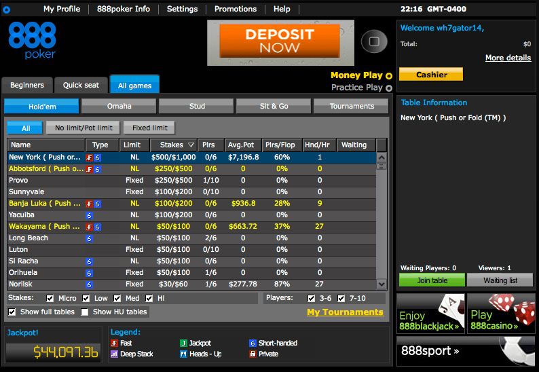This screenshot has height=372, width=539.
Task: Open Promotions menu
Action: pyautogui.click(x=236, y=9)
